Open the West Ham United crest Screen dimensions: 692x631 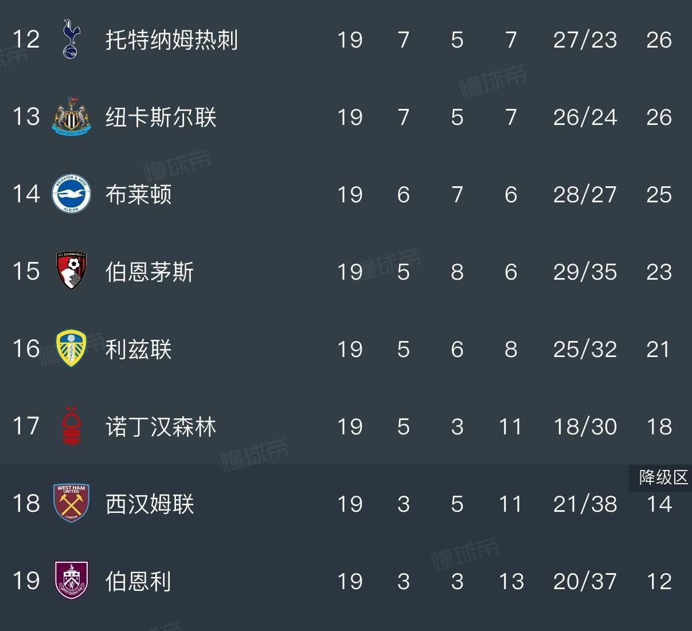point(71,503)
